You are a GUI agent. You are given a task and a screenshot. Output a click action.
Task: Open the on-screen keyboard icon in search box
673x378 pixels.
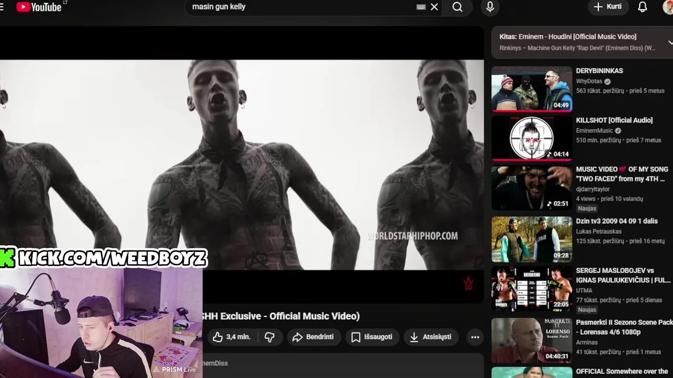pos(421,7)
